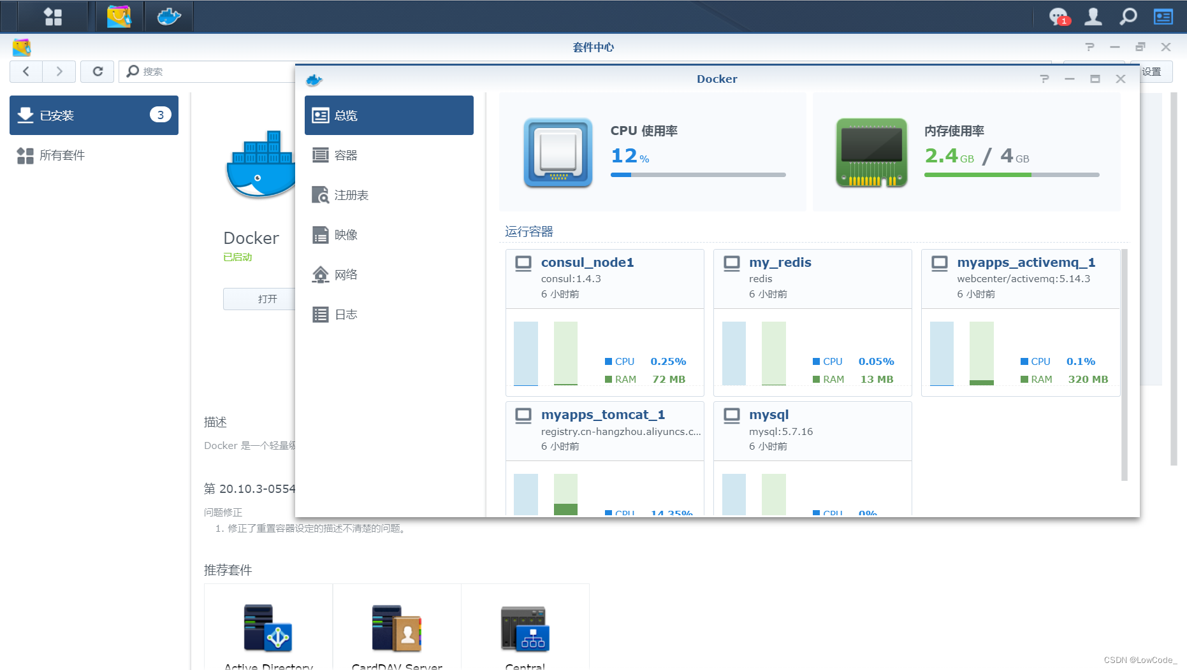
Task: Show the widgets panel icon
Action: pos(1163,17)
